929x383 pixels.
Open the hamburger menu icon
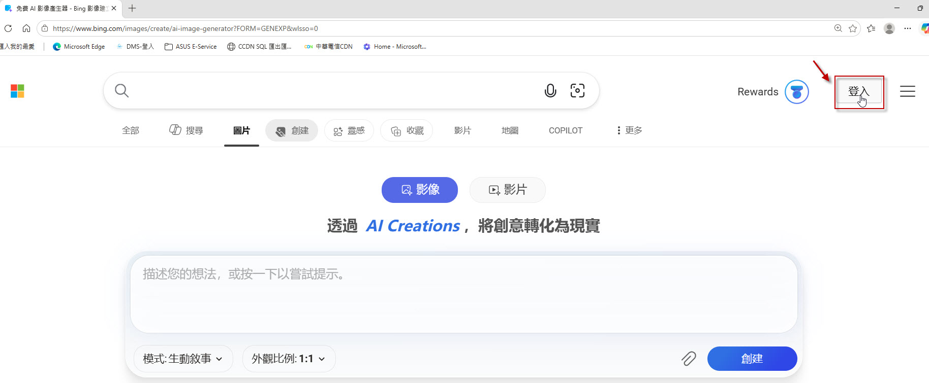point(907,91)
